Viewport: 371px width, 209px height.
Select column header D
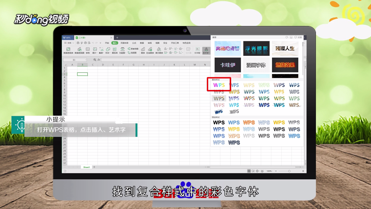point(103,65)
